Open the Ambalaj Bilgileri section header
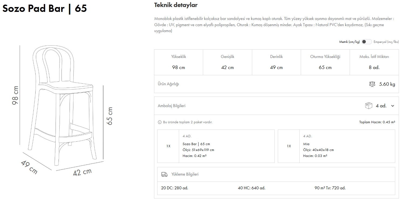The image size is (403, 212). point(172,106)
